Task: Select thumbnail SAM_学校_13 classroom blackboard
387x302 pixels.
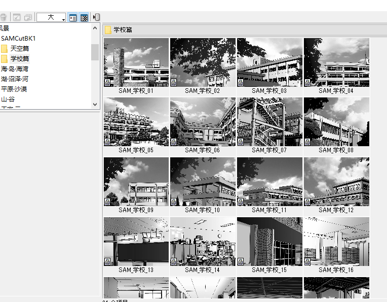Action: (136, 242)
